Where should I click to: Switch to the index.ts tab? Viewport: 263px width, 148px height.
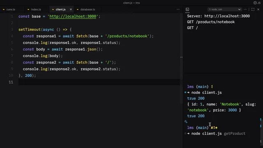pyautogui.click(x=36, y=9)
